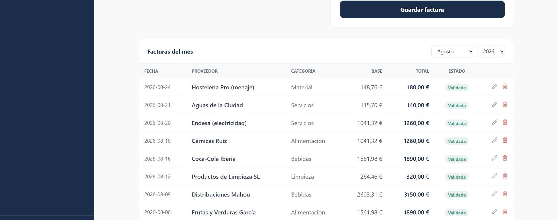Viewport: 559px width, 220px height.
Task: Click the Validada badge for Endesa
Action: [x=457, y=123]
